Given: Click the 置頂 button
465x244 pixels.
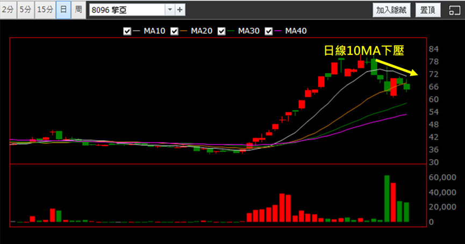Looking at the screenshot, I should [428, 10].
